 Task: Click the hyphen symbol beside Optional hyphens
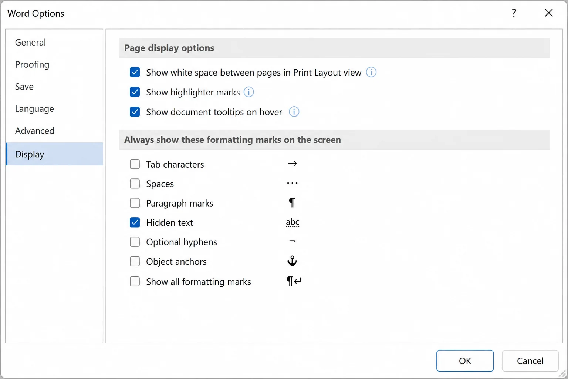[292, 241]
